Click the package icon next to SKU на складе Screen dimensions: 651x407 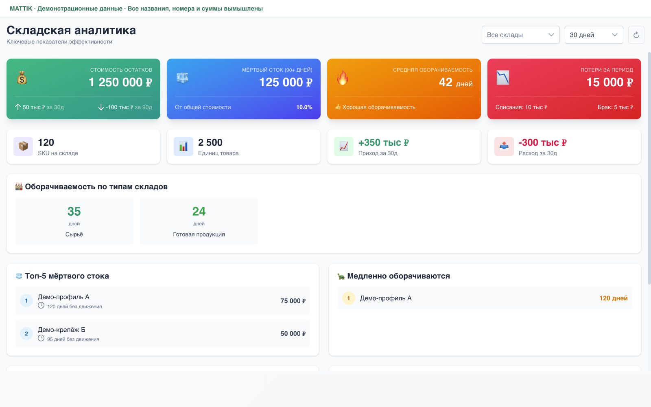23,147
